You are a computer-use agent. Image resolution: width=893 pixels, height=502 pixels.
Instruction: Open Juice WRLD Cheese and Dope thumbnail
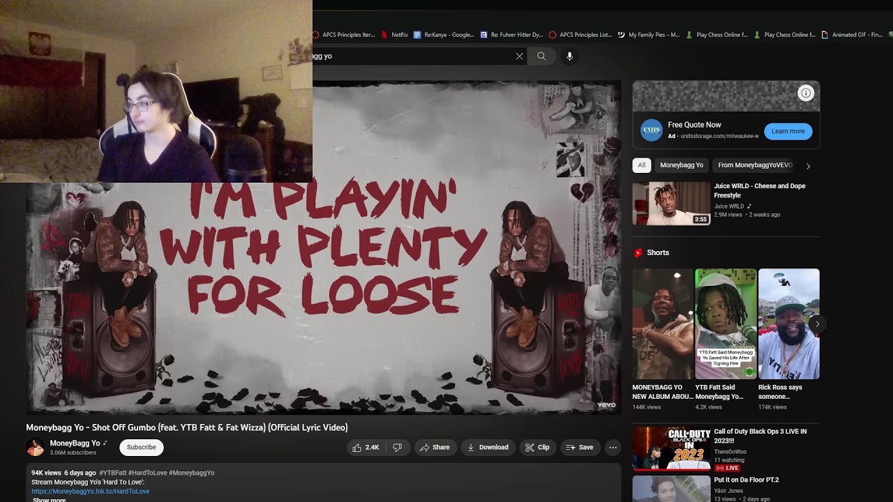tap(671, 204)
